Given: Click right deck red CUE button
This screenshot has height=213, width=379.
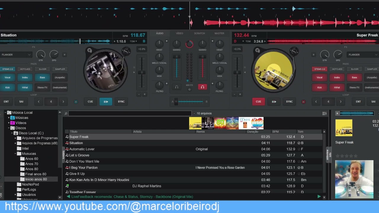Looking at the screenshot, I should (x=258, y=101).
